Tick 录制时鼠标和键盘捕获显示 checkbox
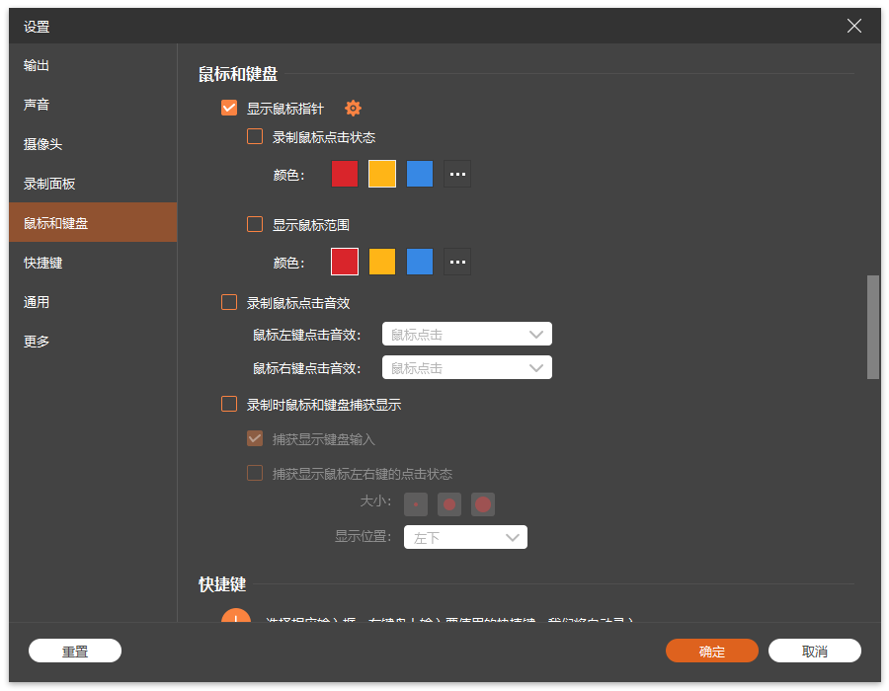Screen dimensions: 889x691 [x=229, y=405]
